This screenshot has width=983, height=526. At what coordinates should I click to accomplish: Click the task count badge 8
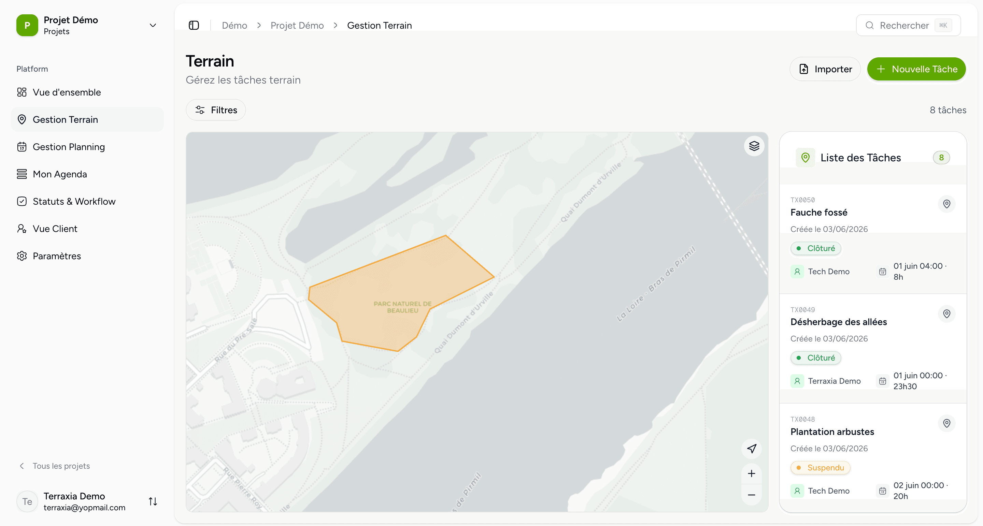(x=941, y=158)
